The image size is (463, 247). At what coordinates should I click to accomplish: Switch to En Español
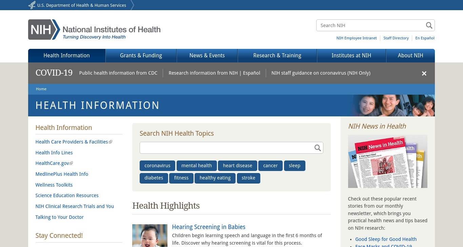point(425,38)
